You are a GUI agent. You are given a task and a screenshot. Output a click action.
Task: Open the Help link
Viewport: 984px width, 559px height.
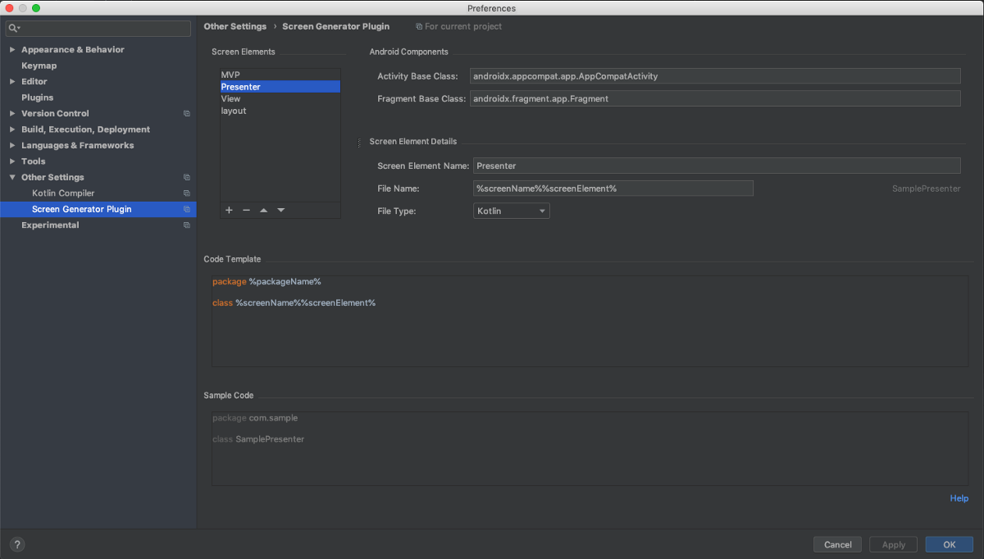click(x=959, y=498)
